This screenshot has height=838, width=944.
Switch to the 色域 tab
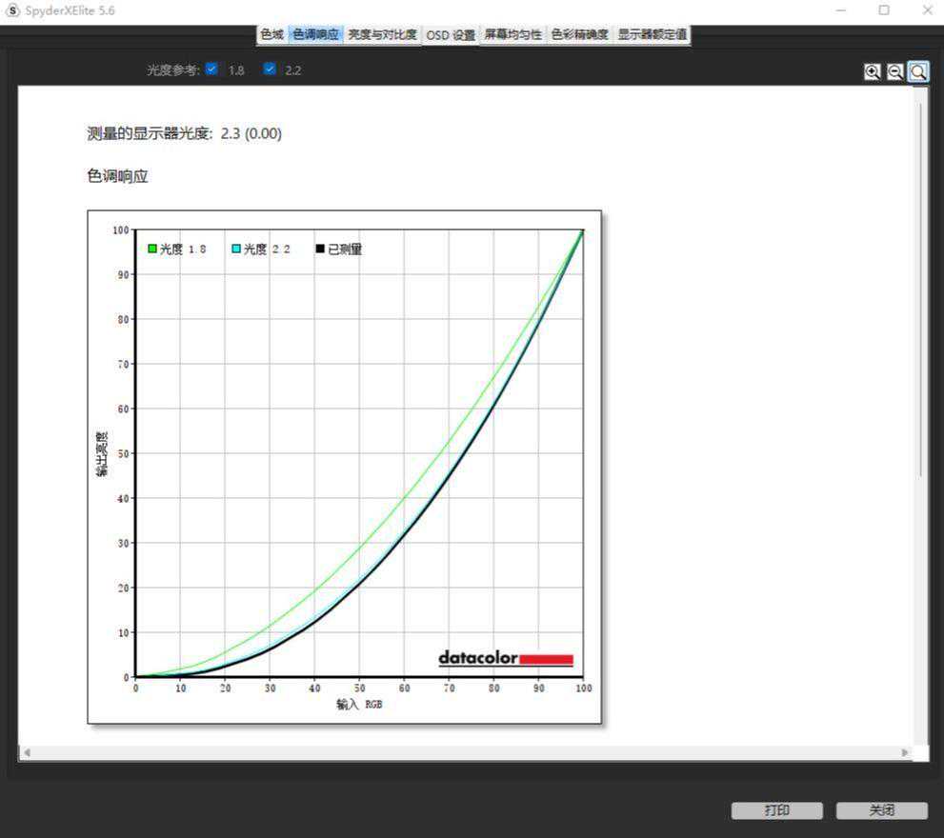[271, 34]
